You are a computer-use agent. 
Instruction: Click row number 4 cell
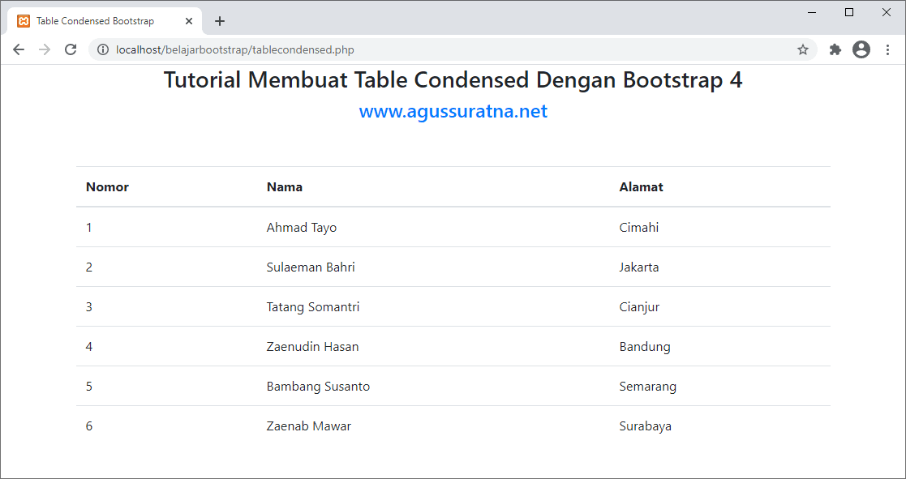[89, 347]
